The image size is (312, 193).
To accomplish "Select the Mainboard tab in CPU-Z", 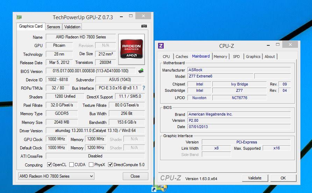I will click(201, 56).
